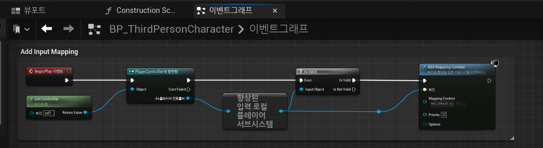The width and height of the screenshot is (543, 148).
Task: Click the back navigation arrow
Action: point(46,29)
